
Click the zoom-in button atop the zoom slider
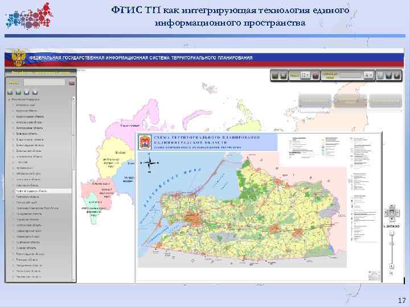[x=392, y=233]
